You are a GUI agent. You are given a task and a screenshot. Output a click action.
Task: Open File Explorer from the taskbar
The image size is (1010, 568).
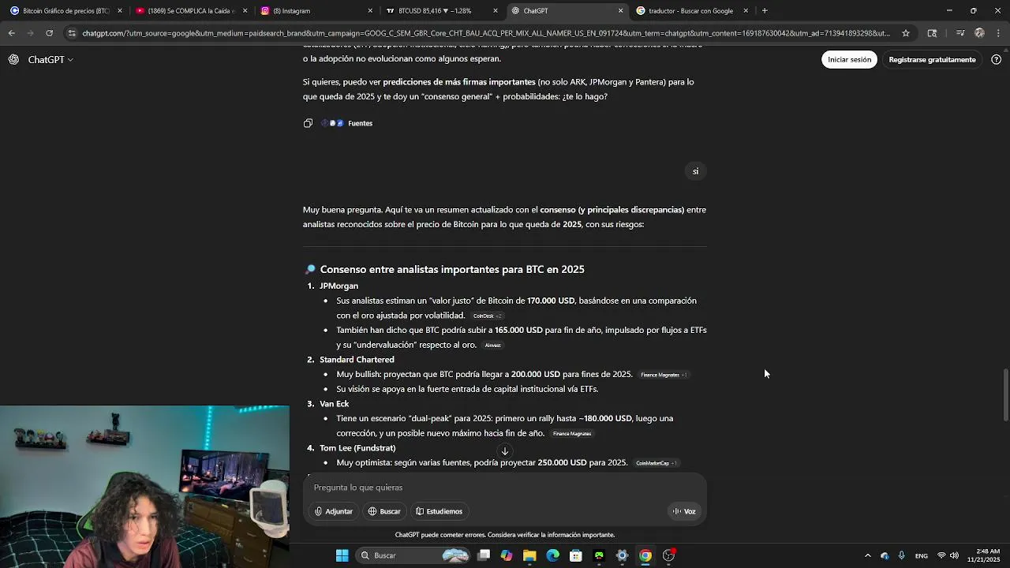tap(529, 555)
